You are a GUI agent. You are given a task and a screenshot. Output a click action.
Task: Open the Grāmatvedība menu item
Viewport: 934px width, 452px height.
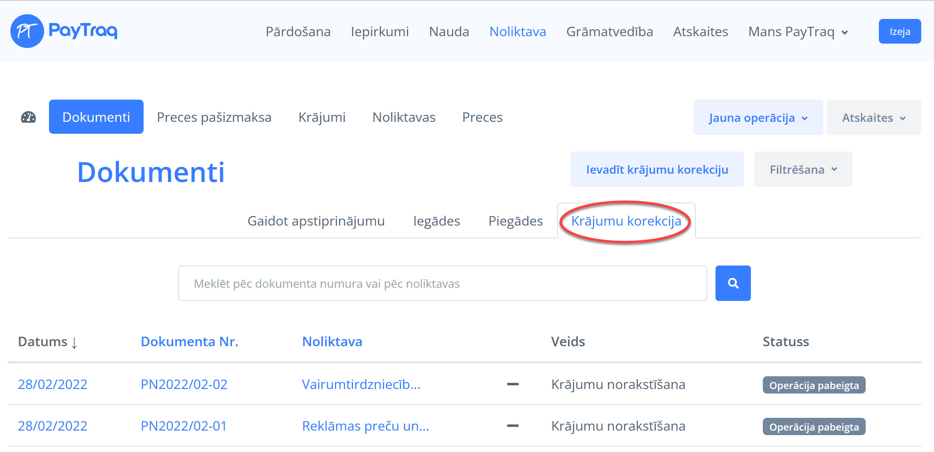(609, 32)
